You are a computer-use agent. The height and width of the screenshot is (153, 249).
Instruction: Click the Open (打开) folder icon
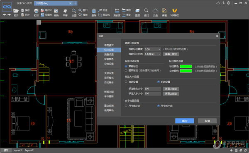point(16,11)
